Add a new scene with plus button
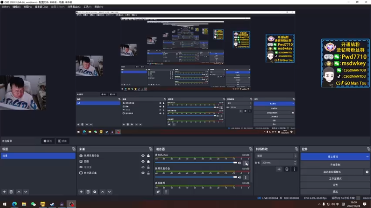Viewport: 371px width, 208px height. click(4, 192)
